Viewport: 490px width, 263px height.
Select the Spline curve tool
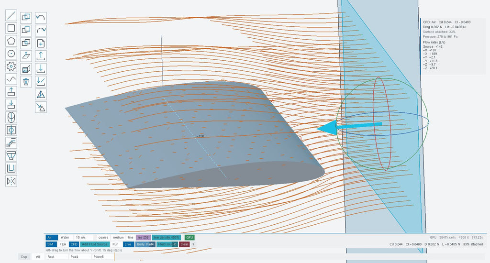click(x=11, y=79)
